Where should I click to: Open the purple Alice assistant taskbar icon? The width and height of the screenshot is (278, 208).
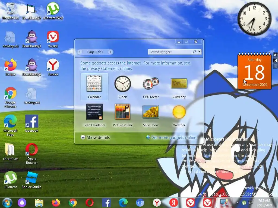pos(22,203)
